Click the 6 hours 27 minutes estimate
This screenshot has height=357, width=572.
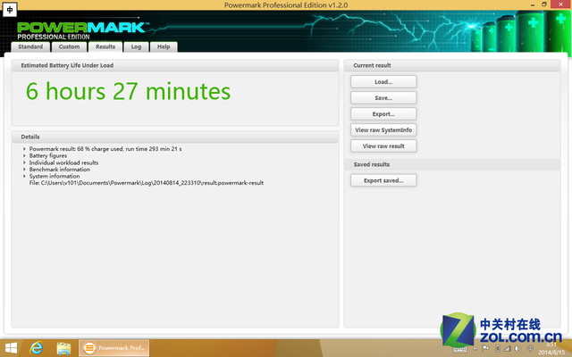[128, 91]
